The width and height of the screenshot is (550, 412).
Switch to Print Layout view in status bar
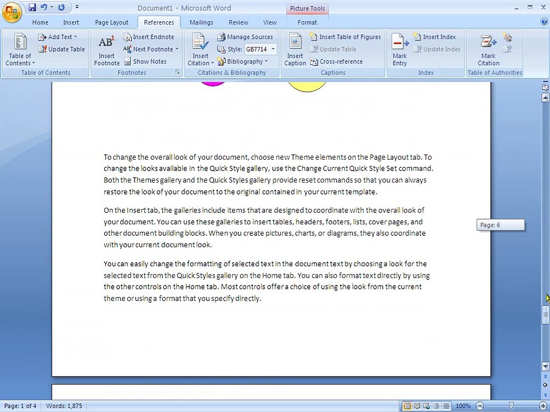(x=407, y=406)
